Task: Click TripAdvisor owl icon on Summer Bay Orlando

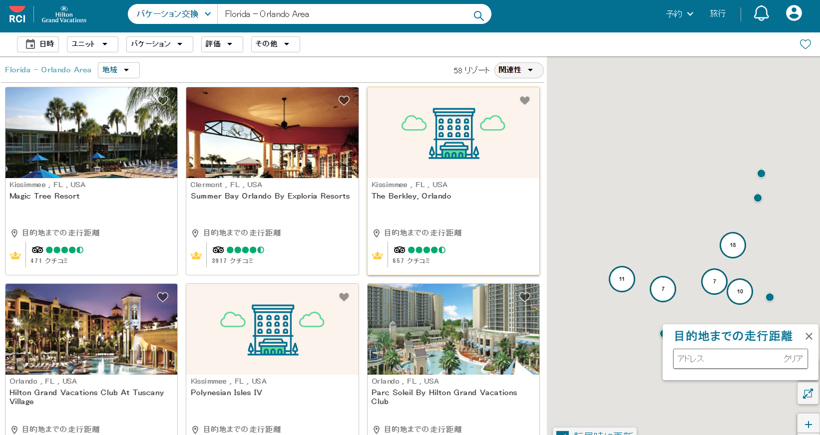Action: [x=218, y=250]
